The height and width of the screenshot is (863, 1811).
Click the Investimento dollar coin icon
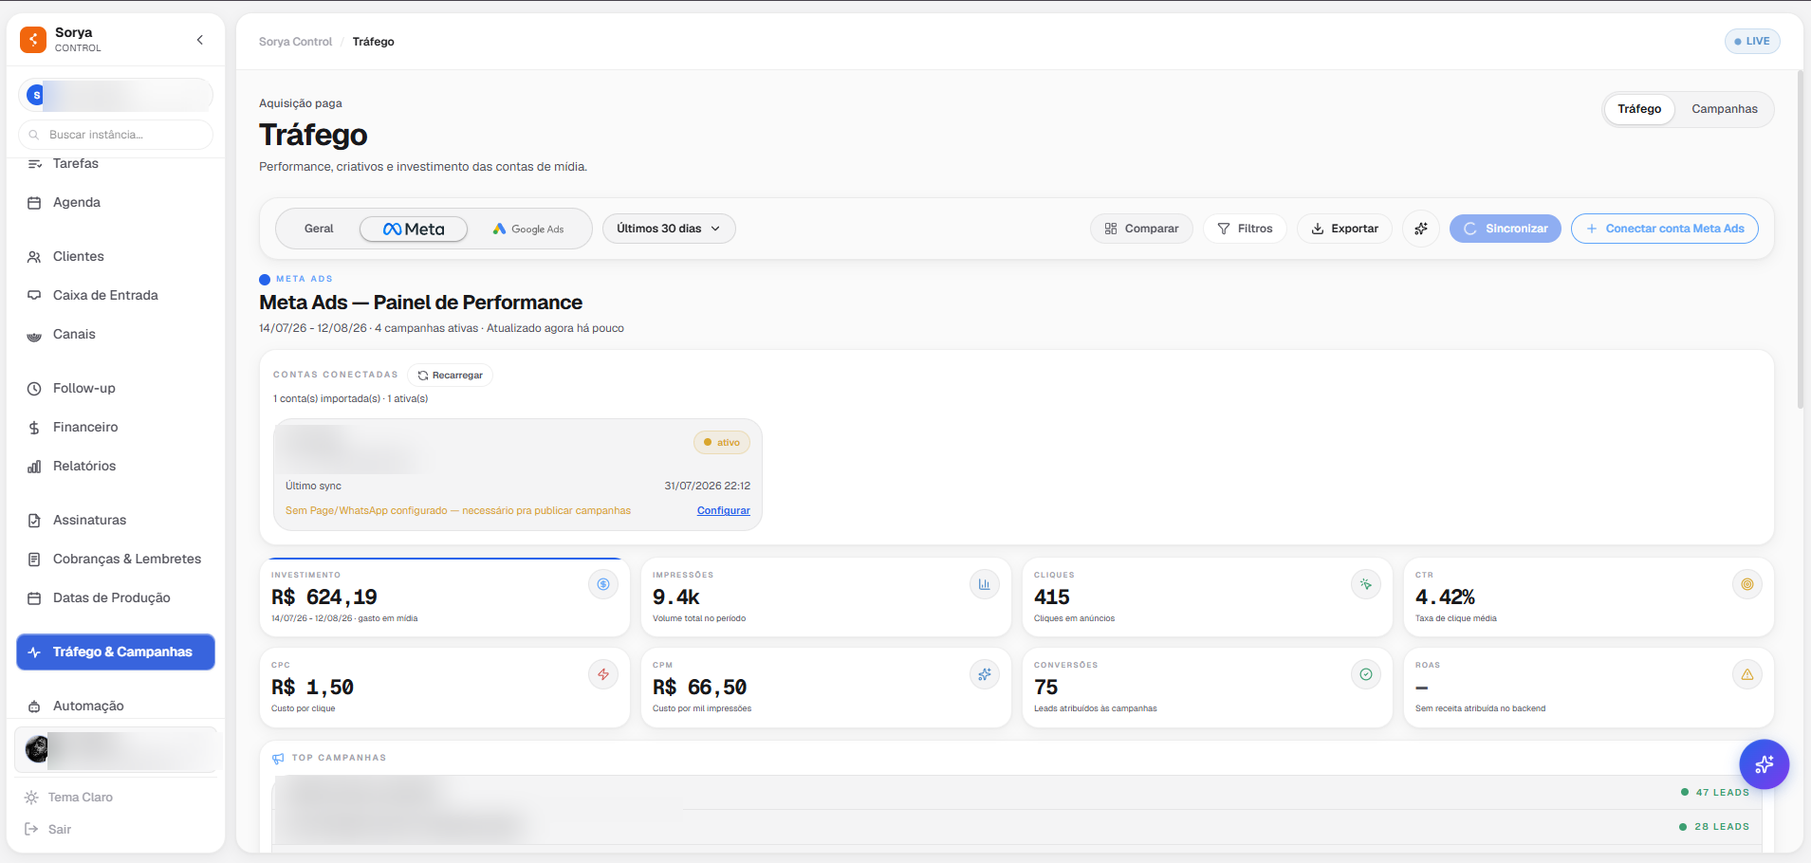(x=603, y=584)
